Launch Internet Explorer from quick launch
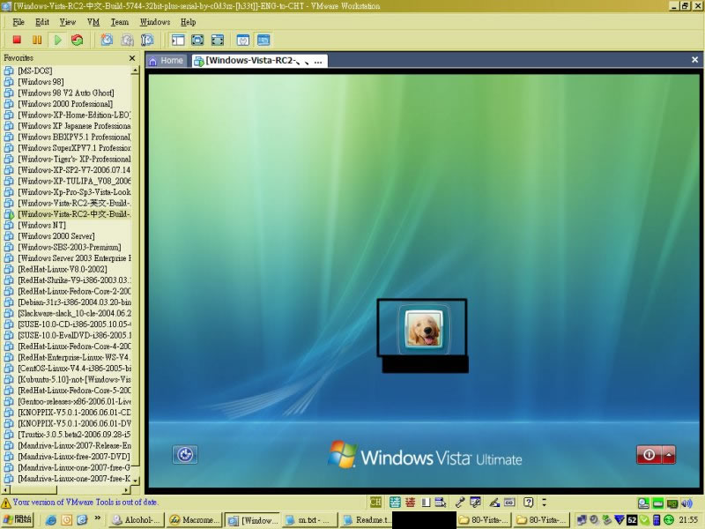 coord(51,520)
